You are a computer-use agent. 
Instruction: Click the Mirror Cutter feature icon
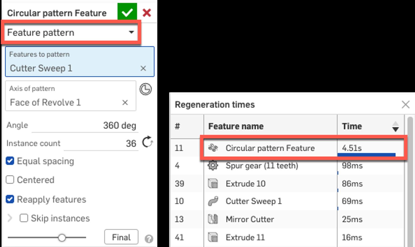(x=213, y=219)
